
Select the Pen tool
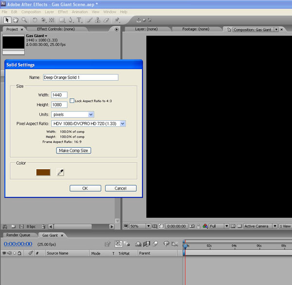click(71, 20)
